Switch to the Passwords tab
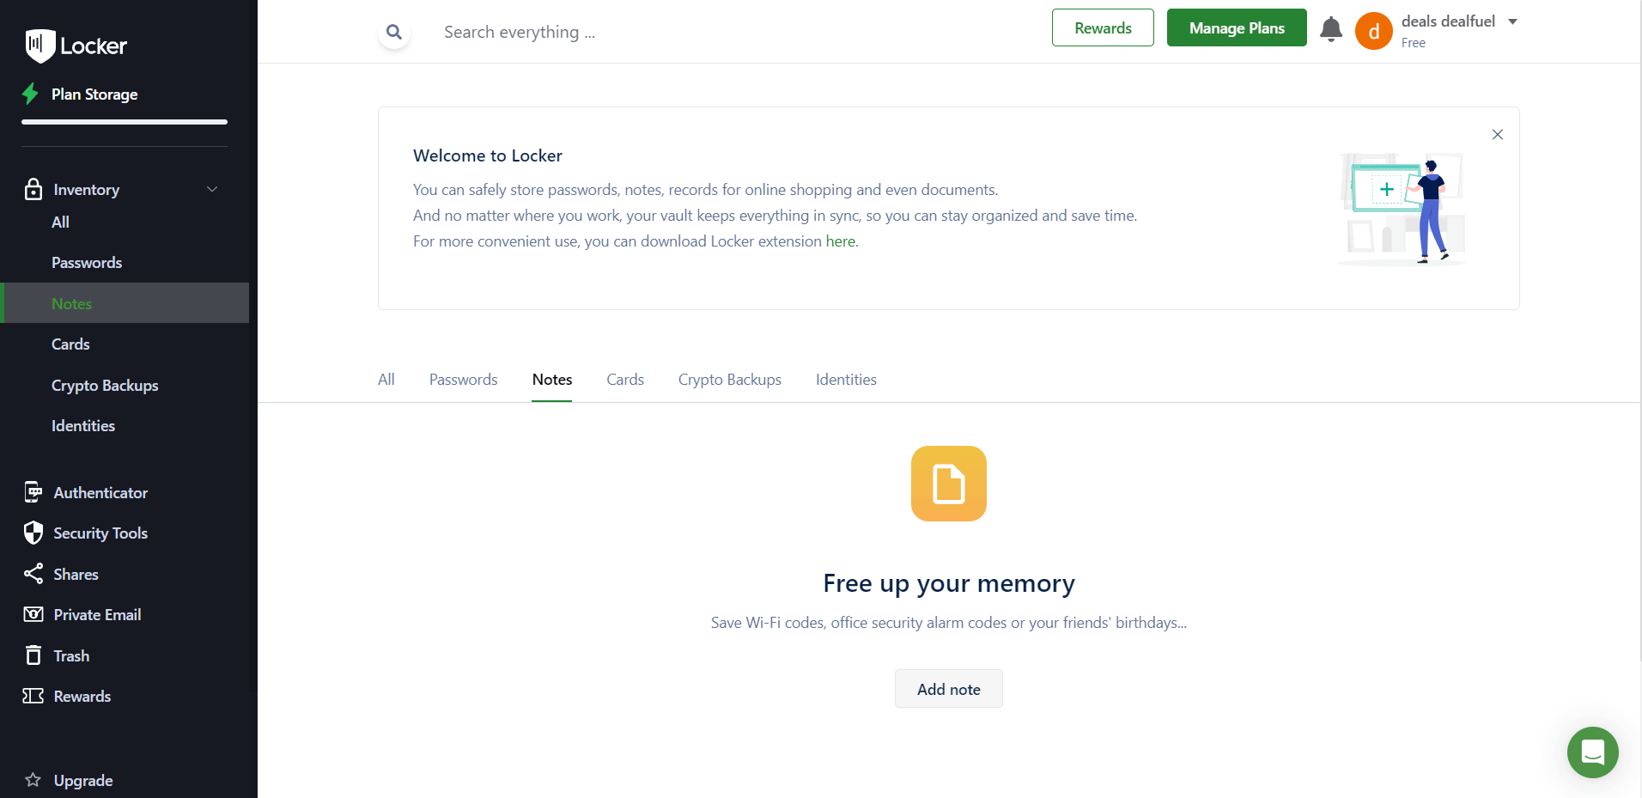Viewport: 1642px width, 798px height. coord(464,380)
